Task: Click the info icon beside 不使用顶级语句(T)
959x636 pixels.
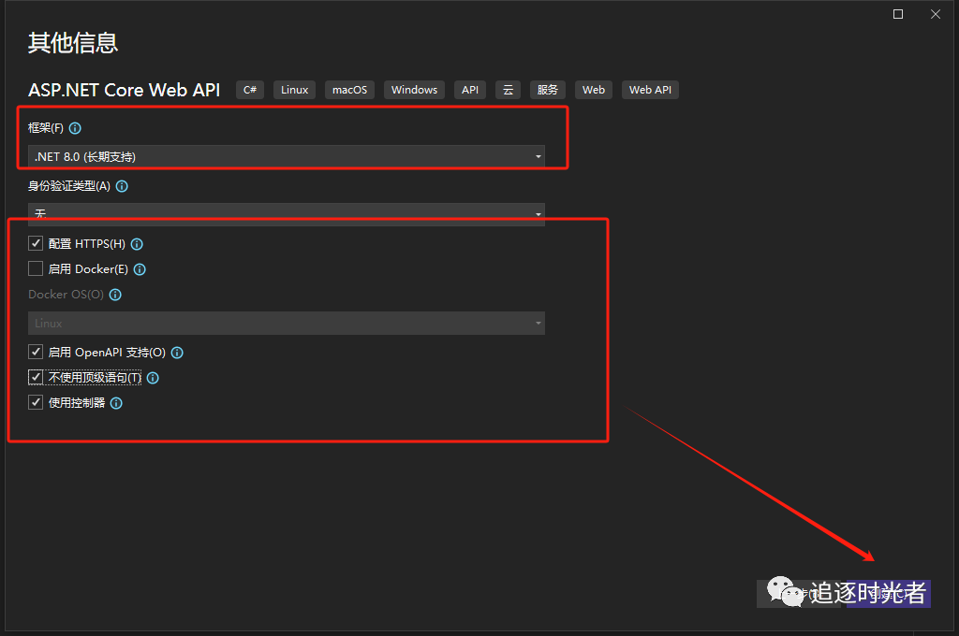Action: 153,378
